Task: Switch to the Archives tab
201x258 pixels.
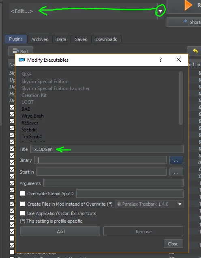Action: 40,39
